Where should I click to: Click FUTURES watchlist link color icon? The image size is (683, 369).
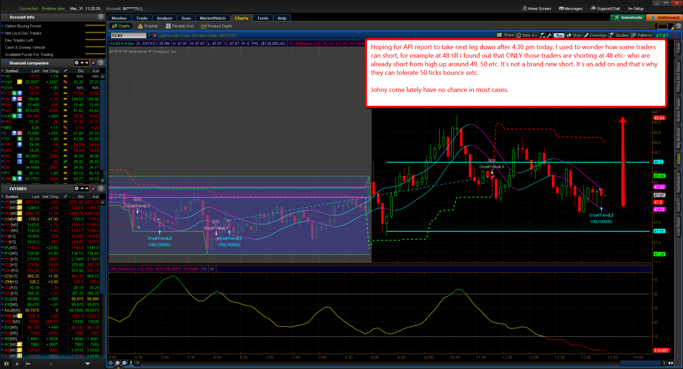(x=93, y=188)
